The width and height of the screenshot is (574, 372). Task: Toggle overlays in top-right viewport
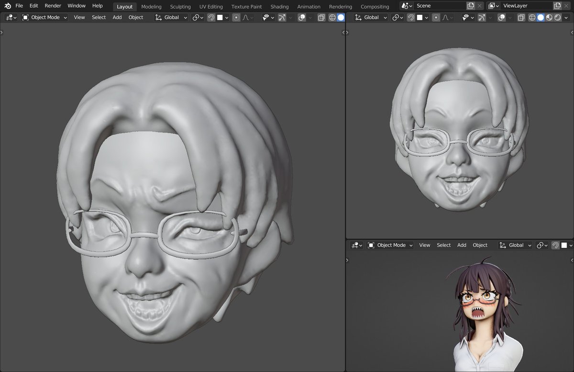[502, 17]
